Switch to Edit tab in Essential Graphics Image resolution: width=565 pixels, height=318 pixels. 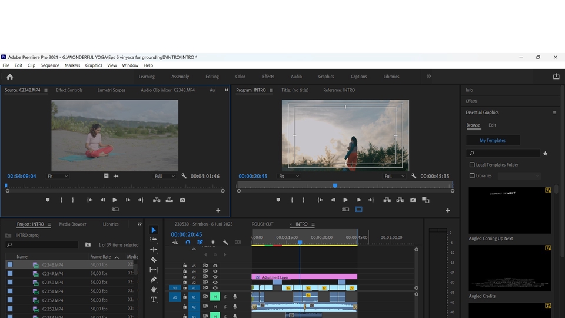pyautogui.click(x=492, y=125)
